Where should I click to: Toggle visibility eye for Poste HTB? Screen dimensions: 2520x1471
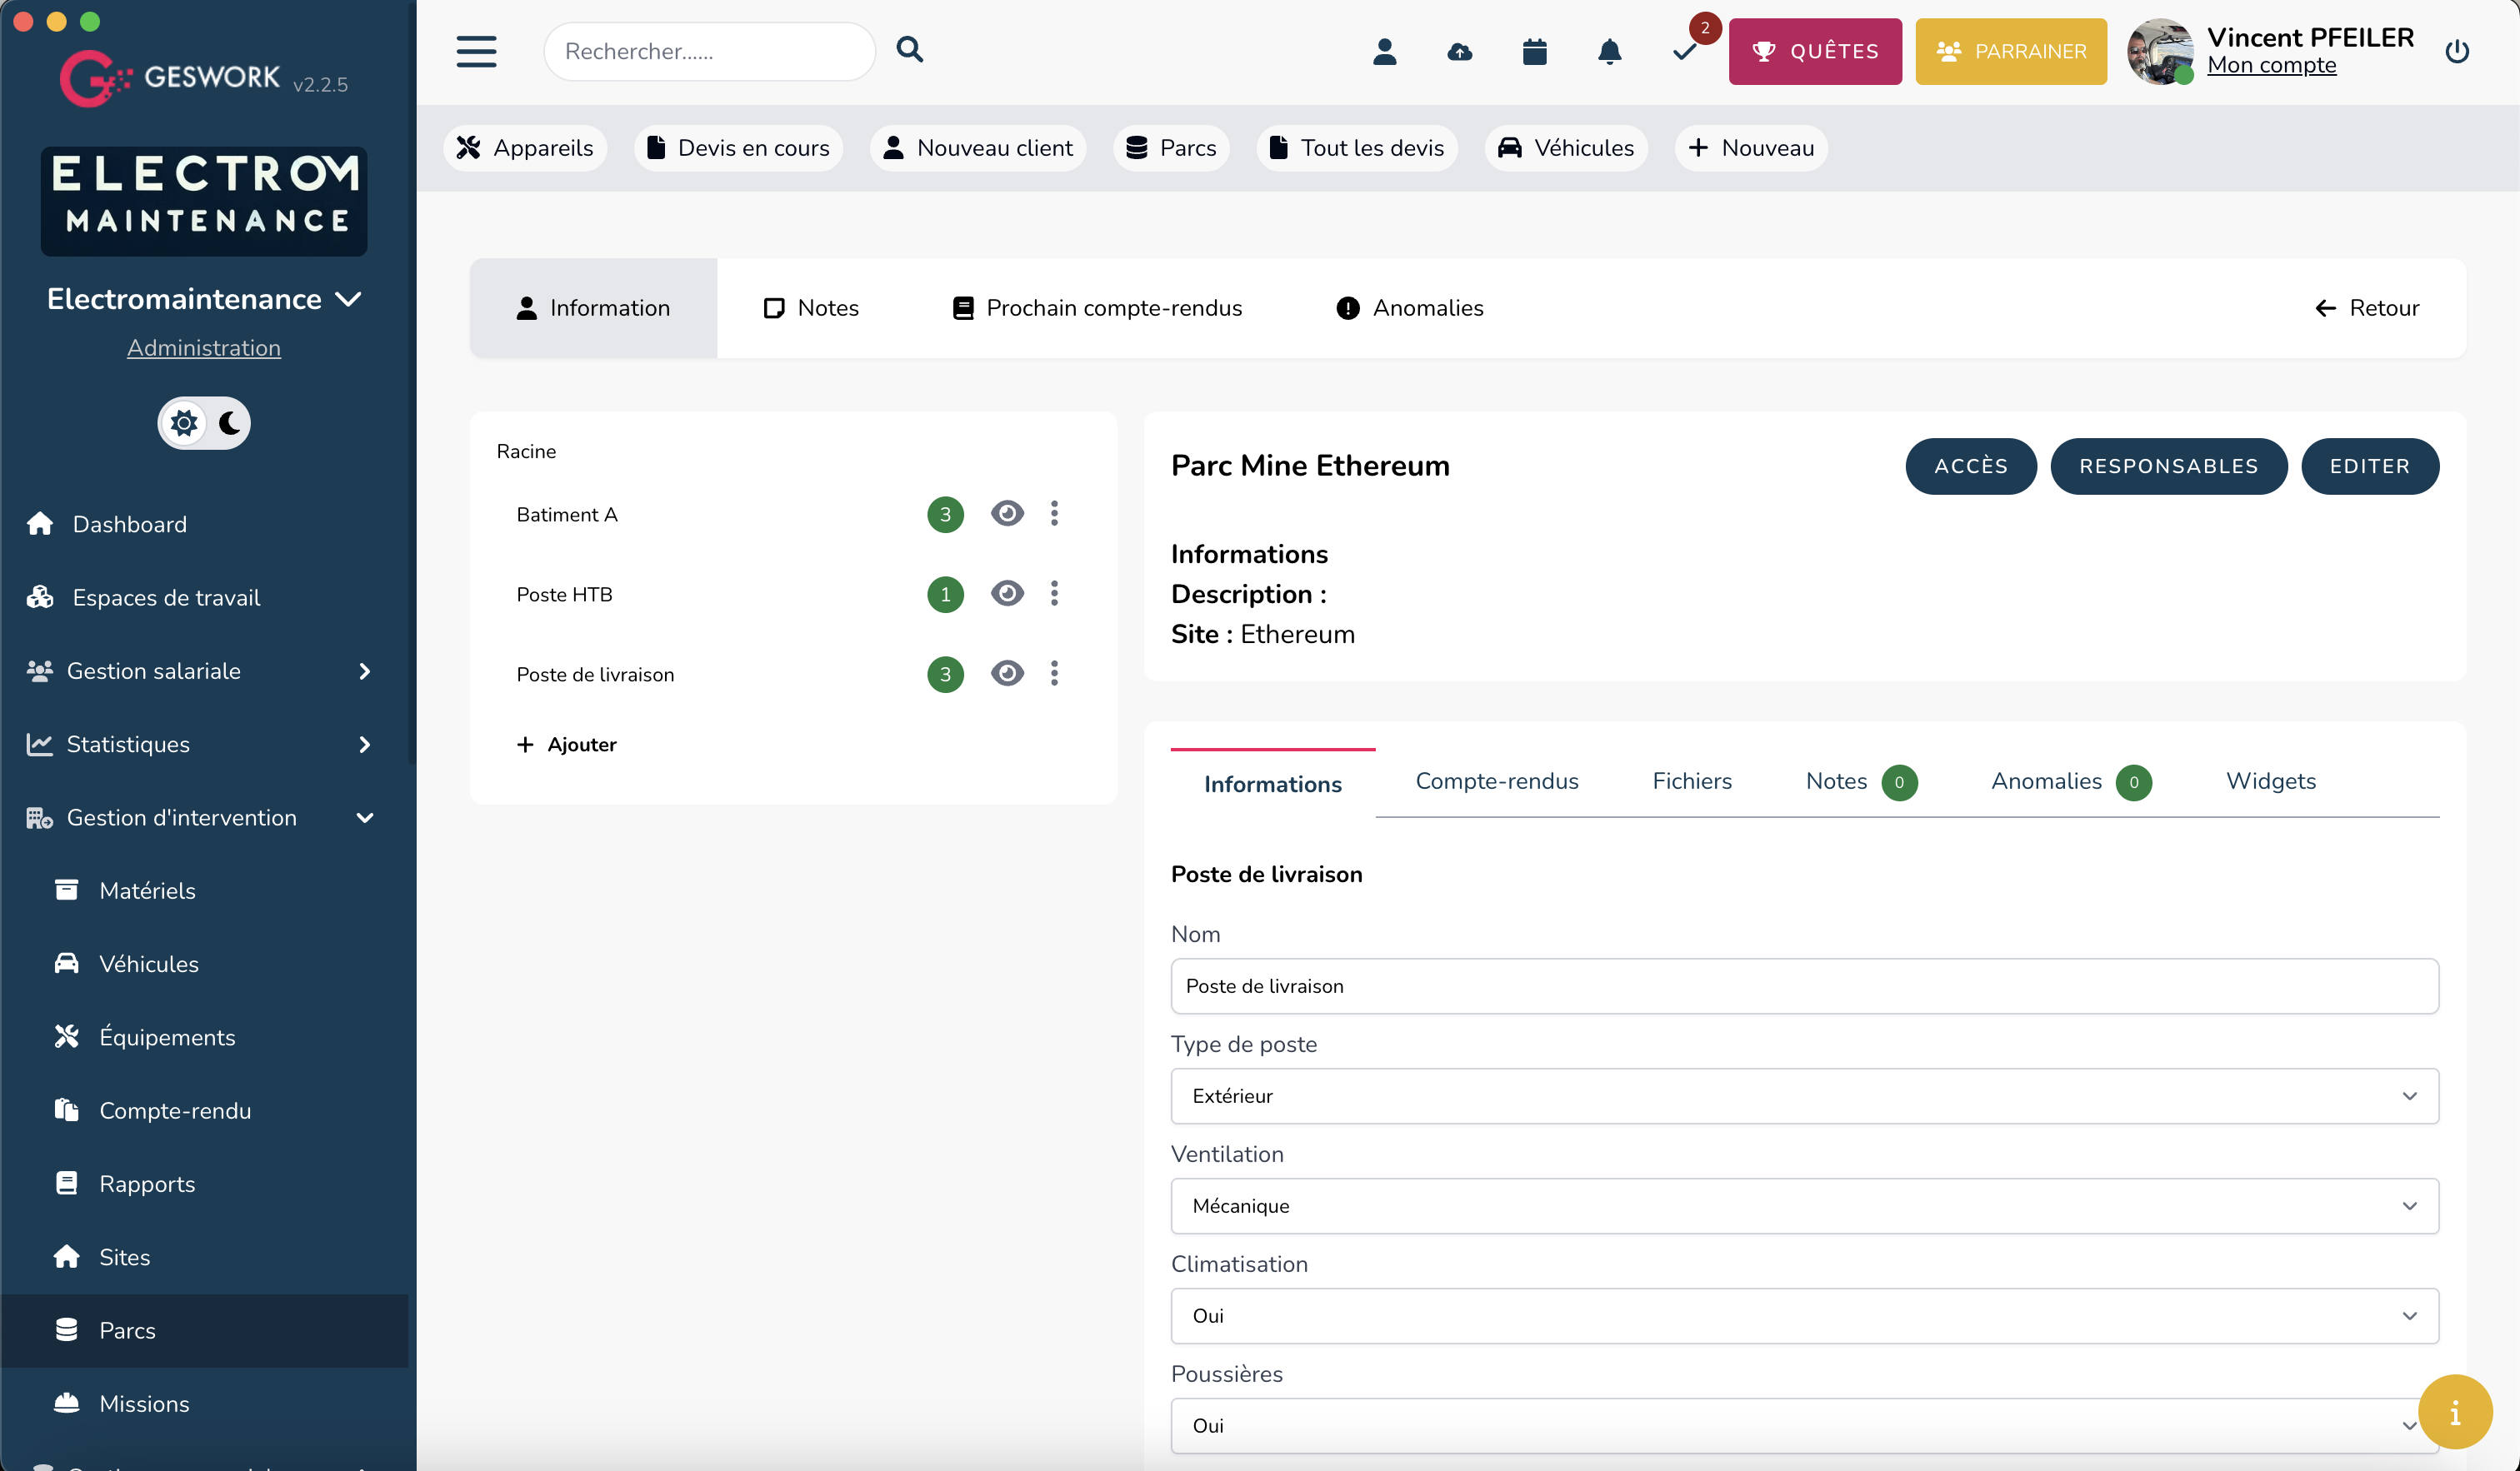coord(1007,594)
